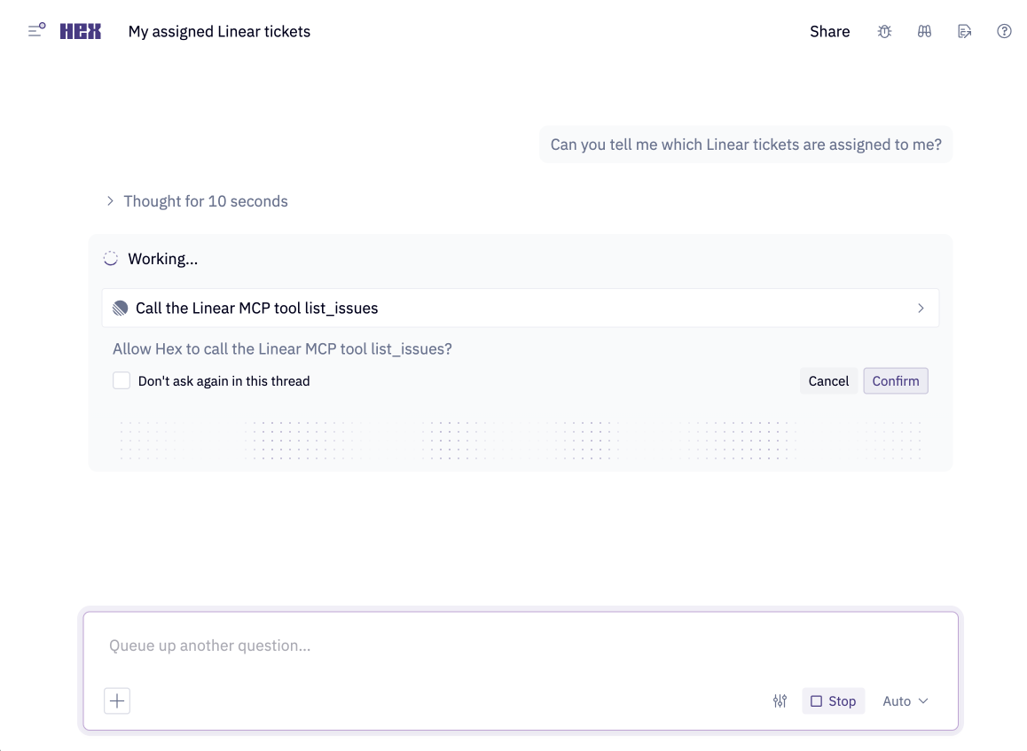Viewport: 1027px width, 751px height.
Task: Click the thread title My assigned Linear tickets
Action: (x=219, y=31)
